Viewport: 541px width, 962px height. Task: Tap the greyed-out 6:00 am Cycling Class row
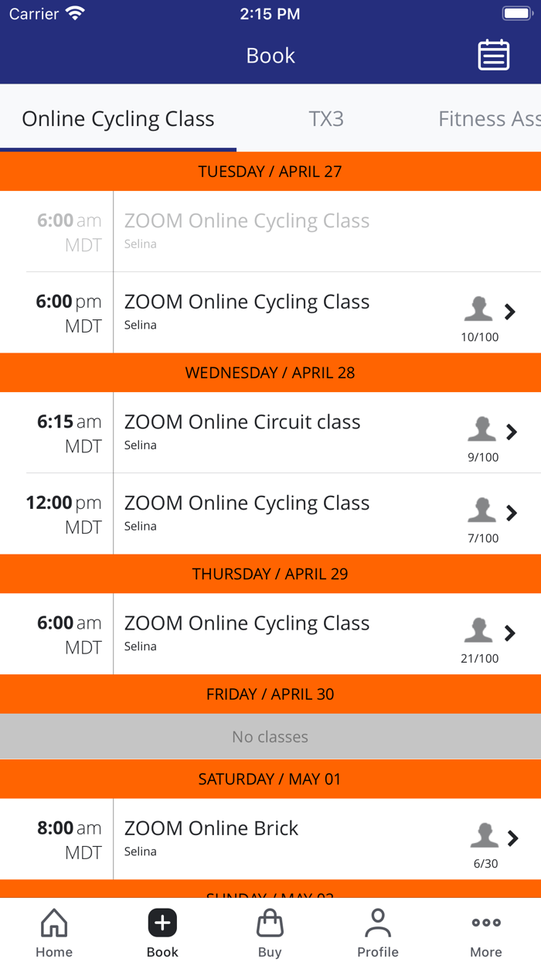pos(270,230)
